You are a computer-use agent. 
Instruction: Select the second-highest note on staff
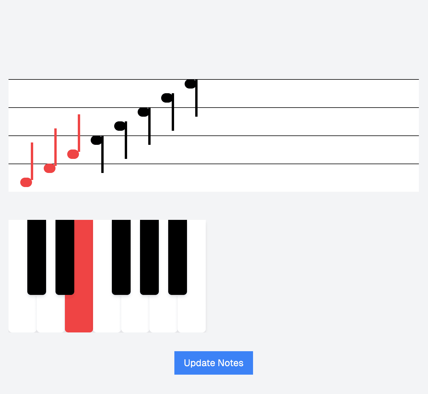click(167, 98)
